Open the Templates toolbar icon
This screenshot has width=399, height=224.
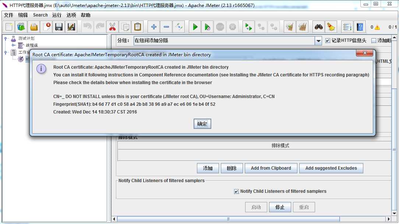coord(21,27)
